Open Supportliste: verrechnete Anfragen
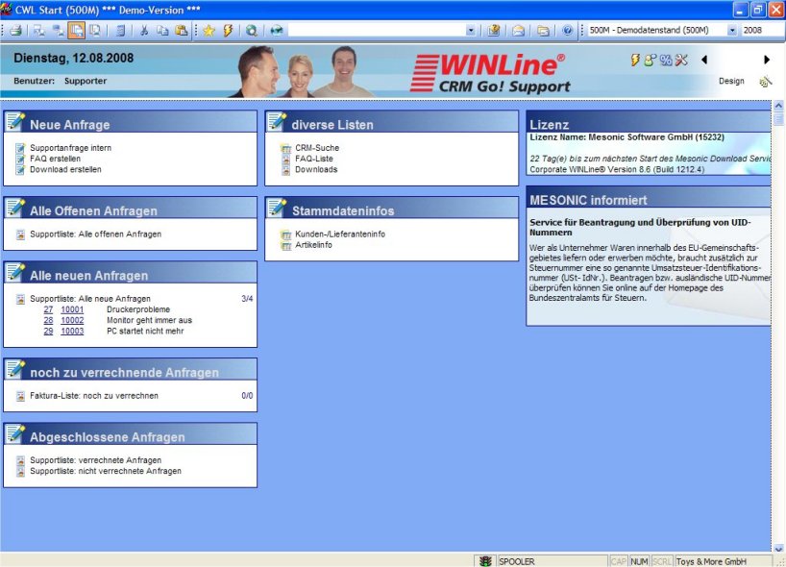The height and width of the screenshot is (567, 786). (x=96, y=460)
